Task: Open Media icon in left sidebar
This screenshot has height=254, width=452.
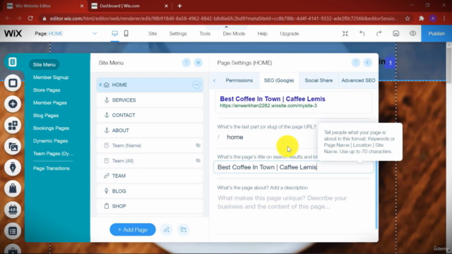Action: point(13,147)
